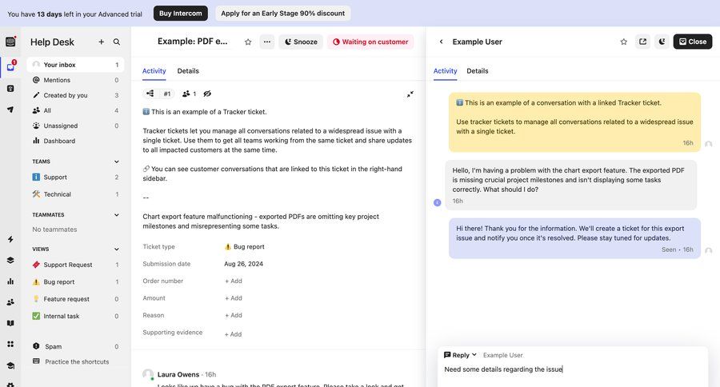The image size is (720, 387).
Task: Add Supporting evidence
Action: (234, 334)
